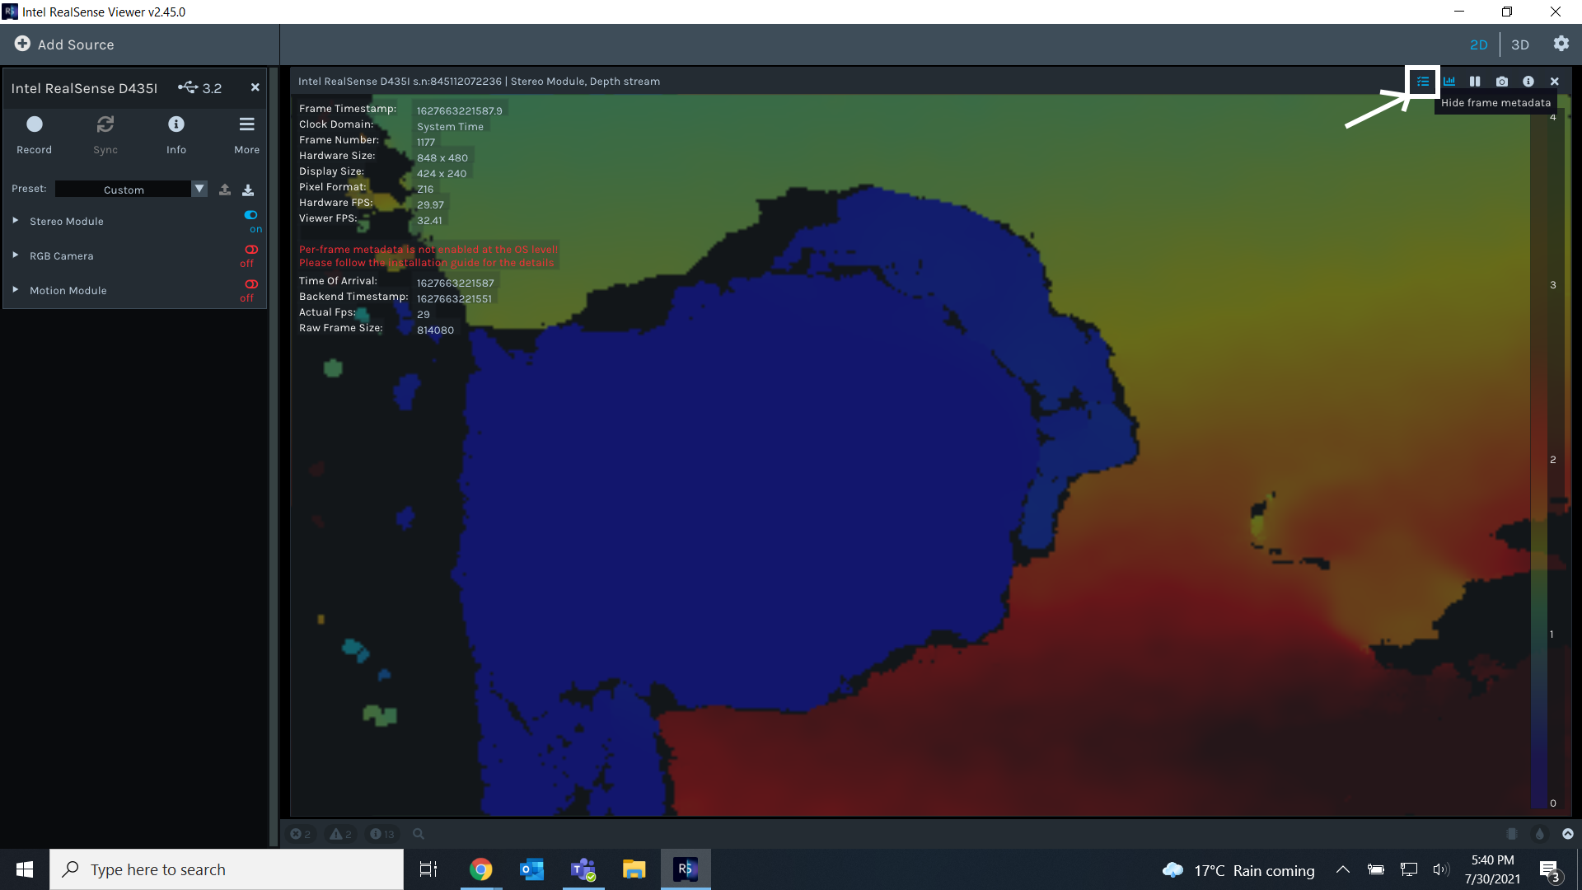Expand the RGB Camera section

point(16,255)
